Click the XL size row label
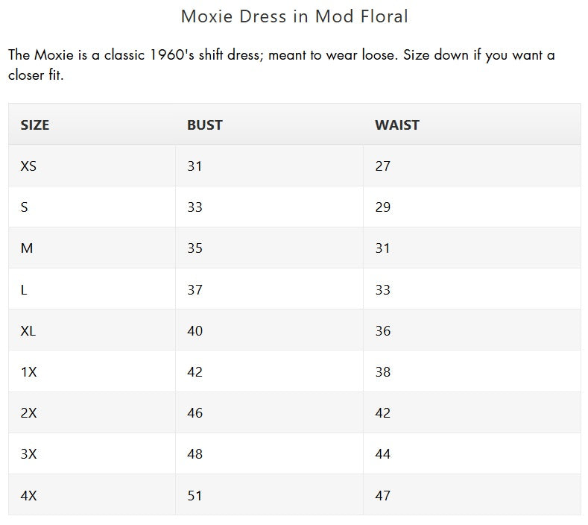Image resolution: width=588 pixels, height=525 pixels. point(28,330)
